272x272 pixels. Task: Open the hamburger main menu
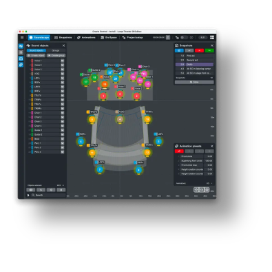pos(22,37)
